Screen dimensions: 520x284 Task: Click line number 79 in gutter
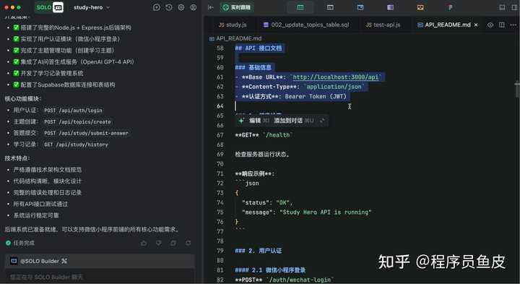click(220, 251)
